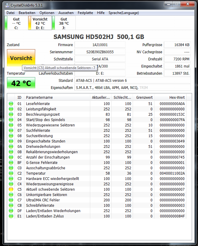The width and height of the screenshot is (198, 246).
Task: Click green status icon for Hardware ECC wiederhergestellt
Action: pyautogui.click(x=11, y=178)
